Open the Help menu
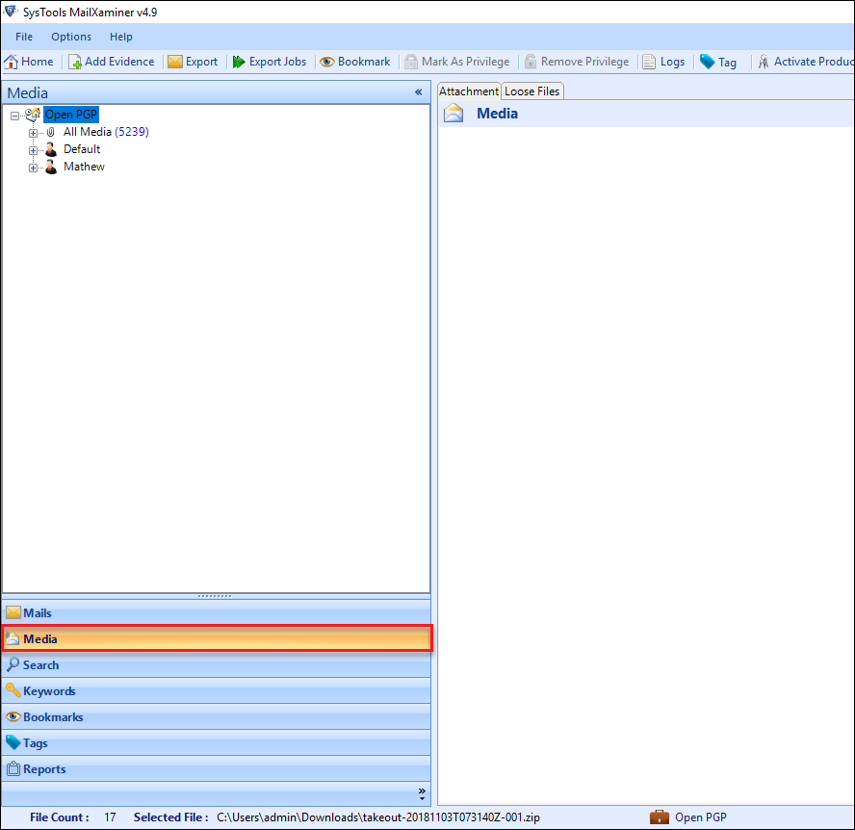 click(x=121, y=37)
